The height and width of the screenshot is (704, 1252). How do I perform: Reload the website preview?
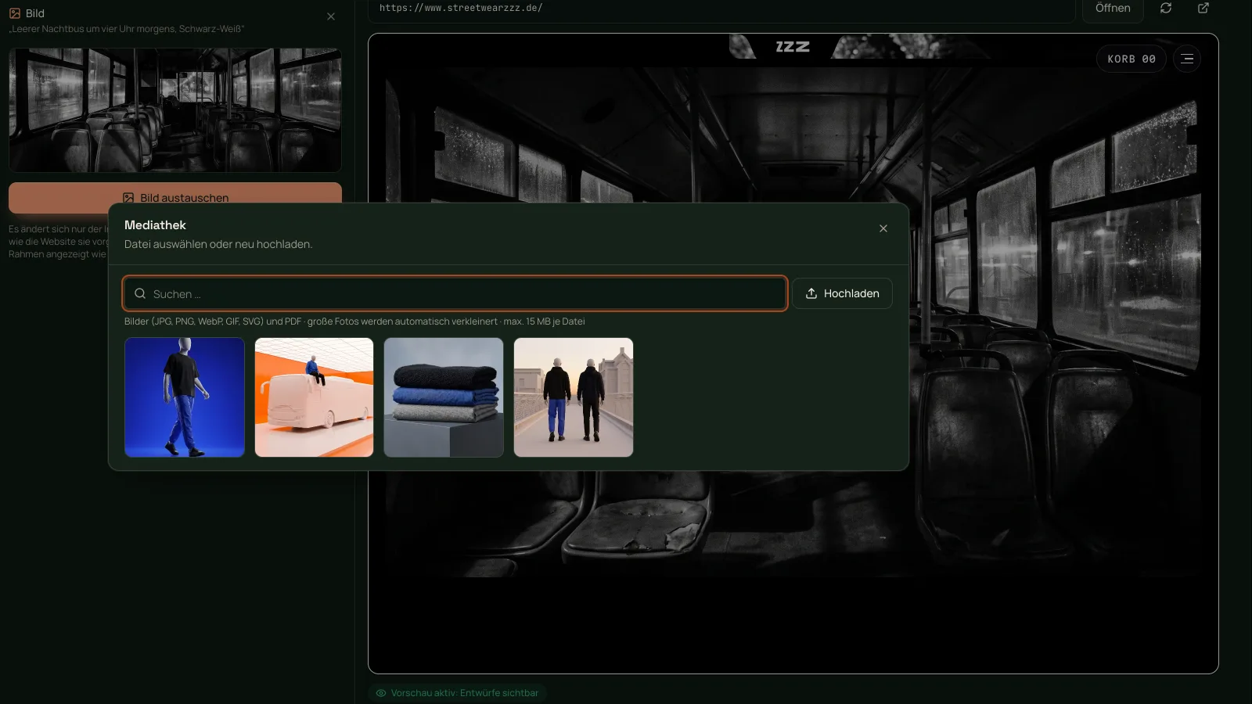(1166, 8)
